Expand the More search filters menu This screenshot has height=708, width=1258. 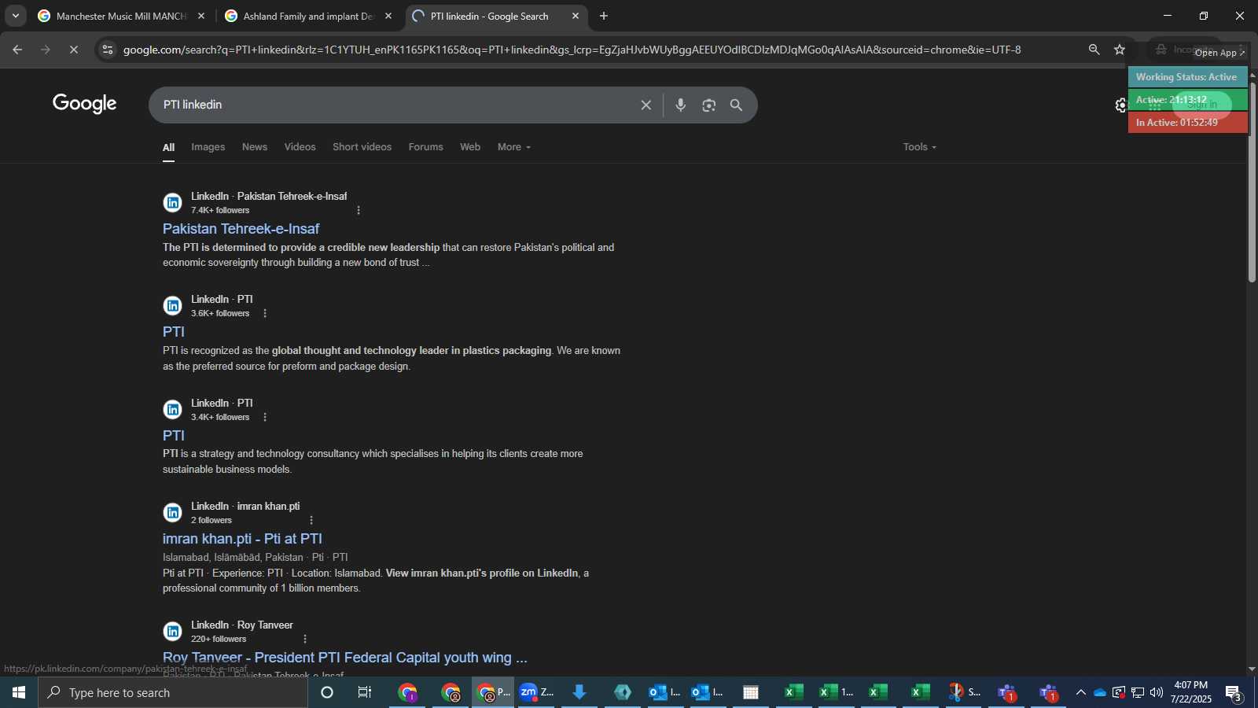pyautogui.click(x=514, y=147)
